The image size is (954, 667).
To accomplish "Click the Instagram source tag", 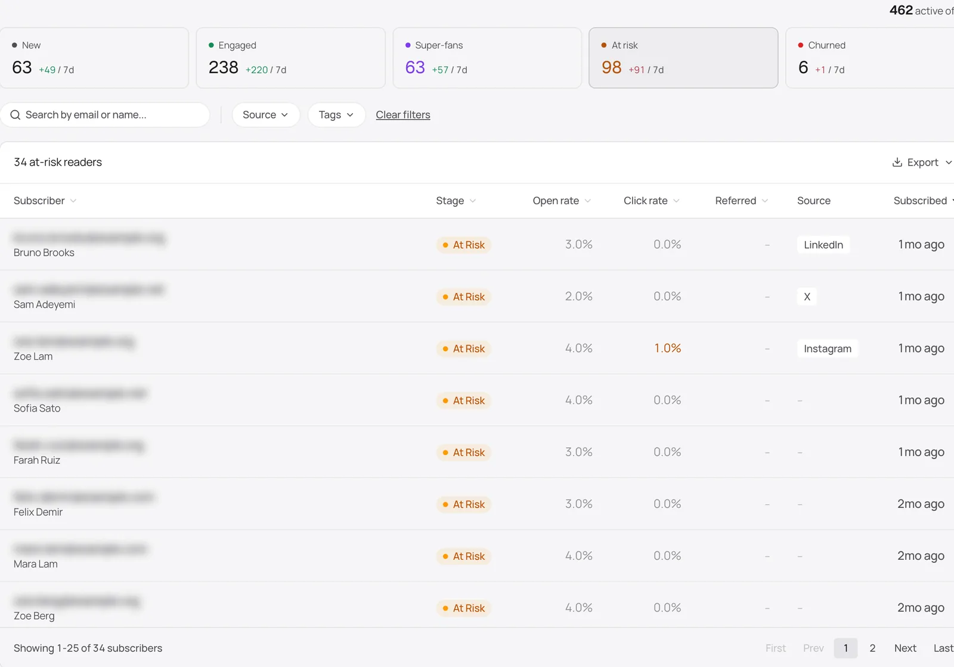I will 828,348.
